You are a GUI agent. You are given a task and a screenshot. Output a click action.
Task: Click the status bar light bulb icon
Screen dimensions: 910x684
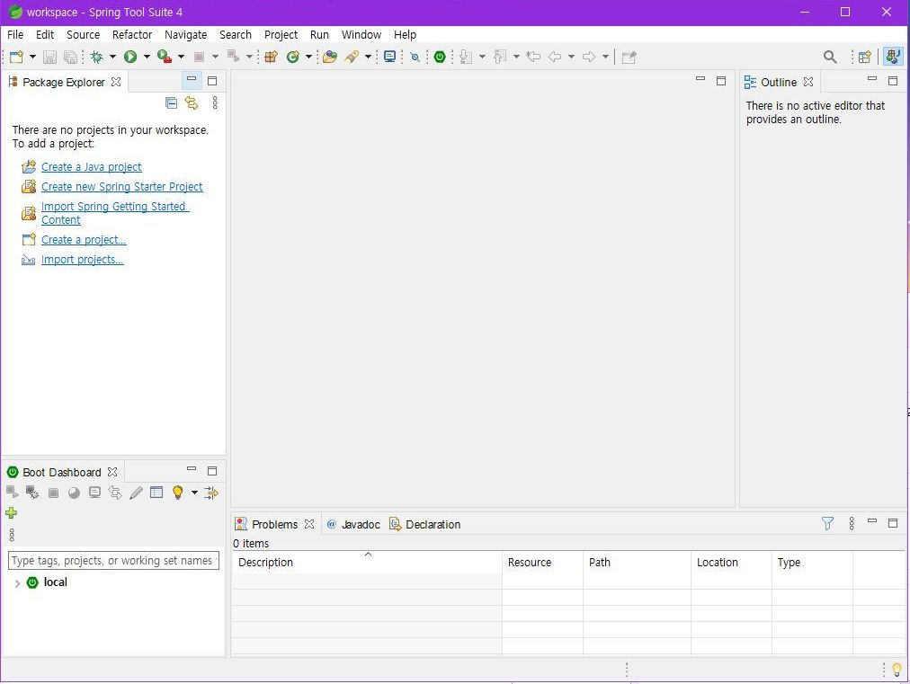(x=897, y=671)
